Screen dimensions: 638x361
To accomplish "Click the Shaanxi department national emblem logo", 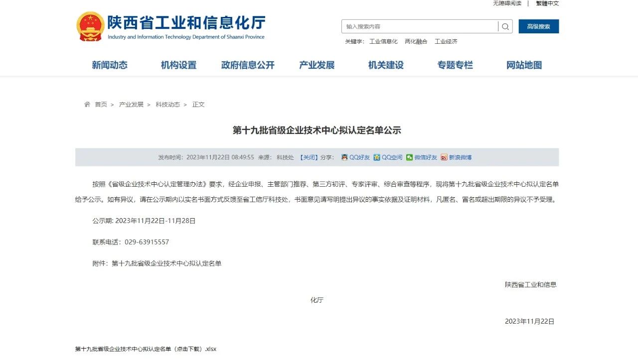I will click(x=90, y=26).
